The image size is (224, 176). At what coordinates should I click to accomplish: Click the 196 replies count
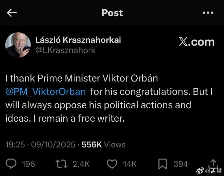[28, 164]
